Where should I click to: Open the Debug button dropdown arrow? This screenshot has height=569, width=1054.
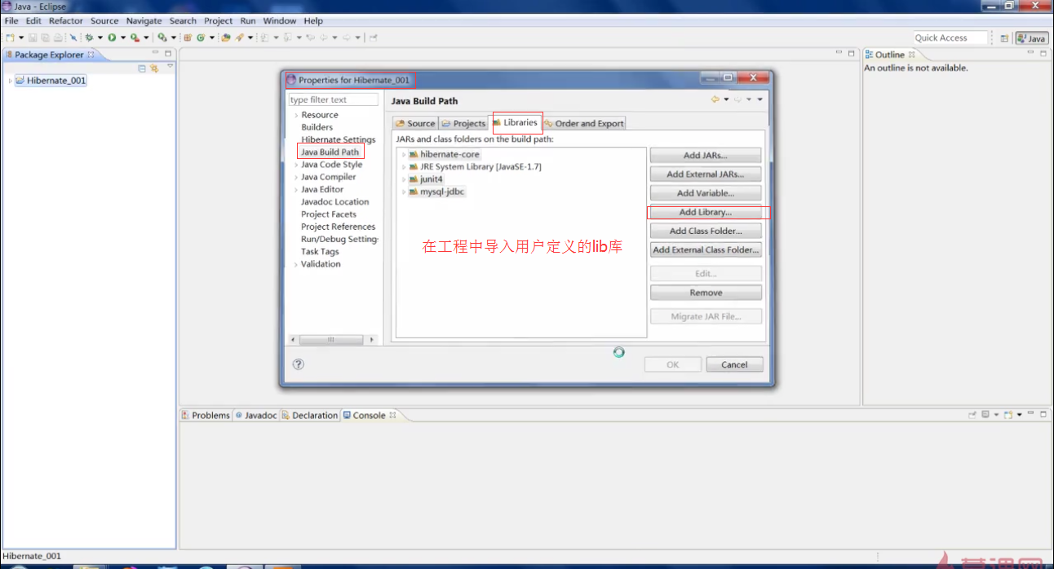[100, 37]
